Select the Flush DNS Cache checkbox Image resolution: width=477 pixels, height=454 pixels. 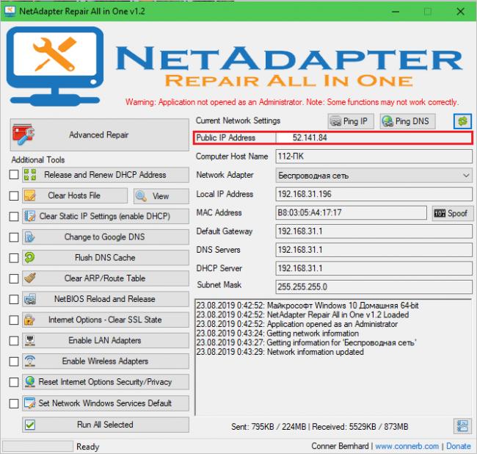[14, 258]
